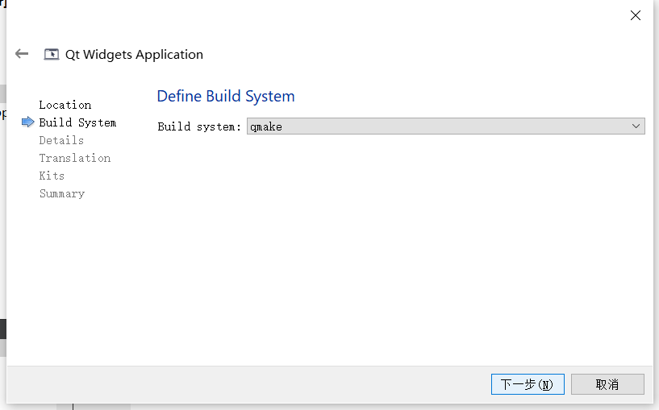659x410 pixels.
Task: Cancel the wizard with 取消
Action: pos(607,384)
